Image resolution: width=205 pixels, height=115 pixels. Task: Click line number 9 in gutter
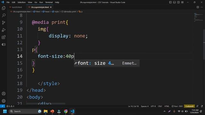coord(21,22)
